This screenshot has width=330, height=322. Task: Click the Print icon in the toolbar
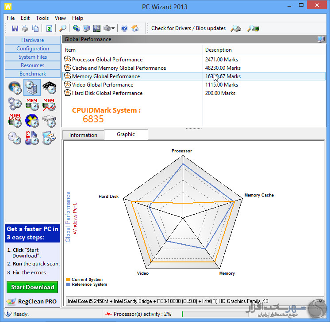(25, 28)
